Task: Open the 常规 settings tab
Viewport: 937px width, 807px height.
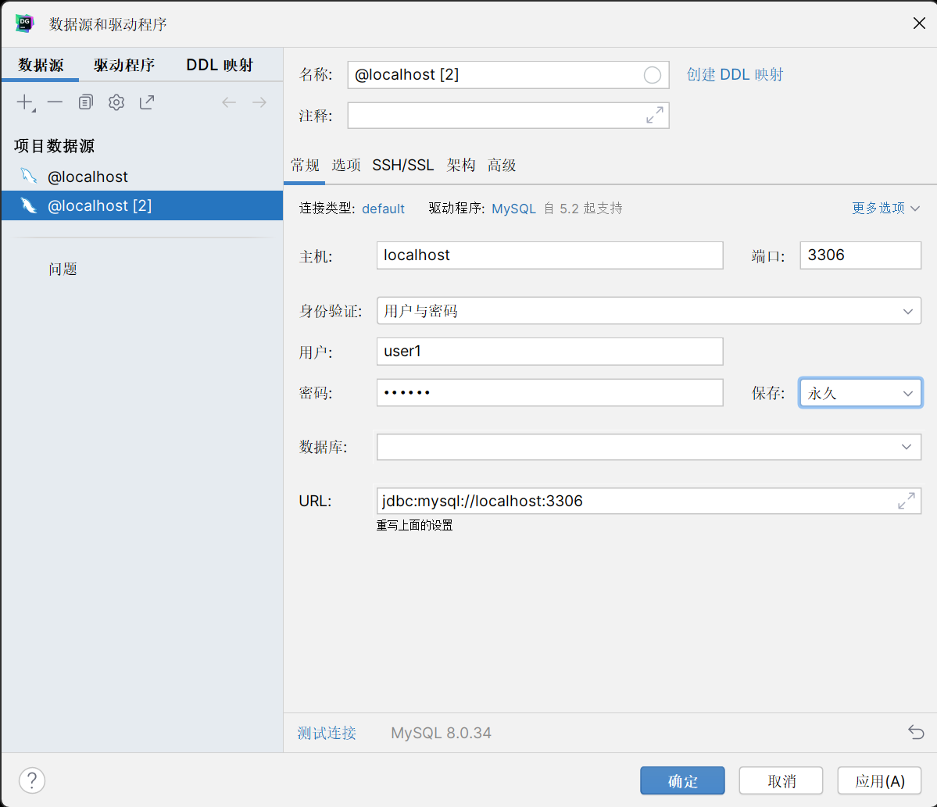Action: 305,166
